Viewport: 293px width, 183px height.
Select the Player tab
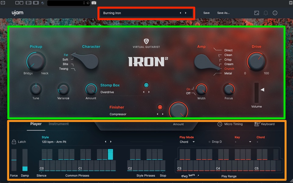(36, 124)
